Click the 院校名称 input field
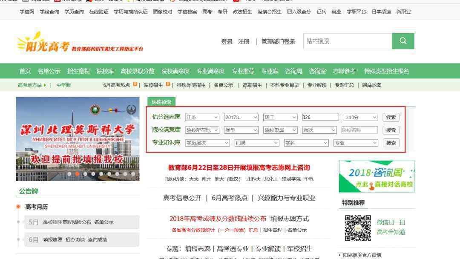Viewport: 460px width, 259px height. tap(359, 130)
